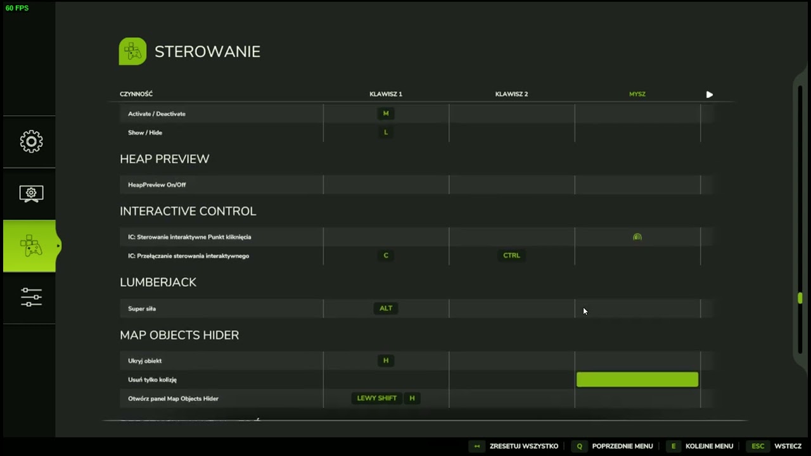Select the 'Activate / Deactivate' action row label
Screen dimensions: 811x456
tap(156, 114)
